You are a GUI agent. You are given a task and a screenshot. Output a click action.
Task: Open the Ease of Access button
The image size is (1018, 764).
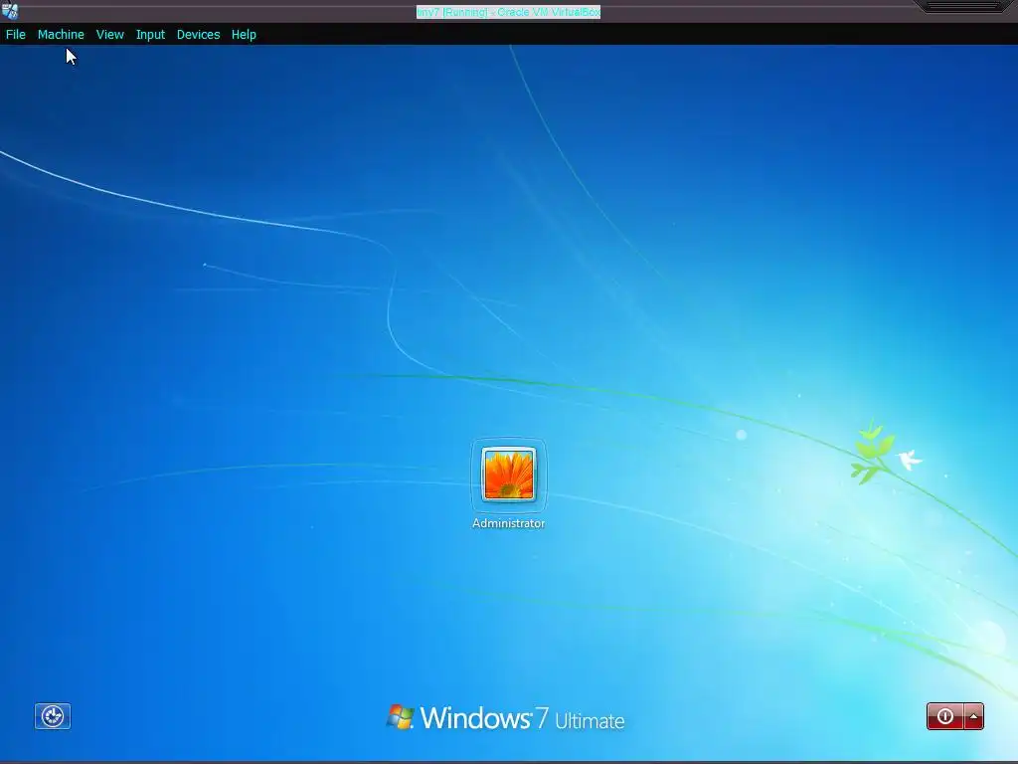(x=53, y=716)
